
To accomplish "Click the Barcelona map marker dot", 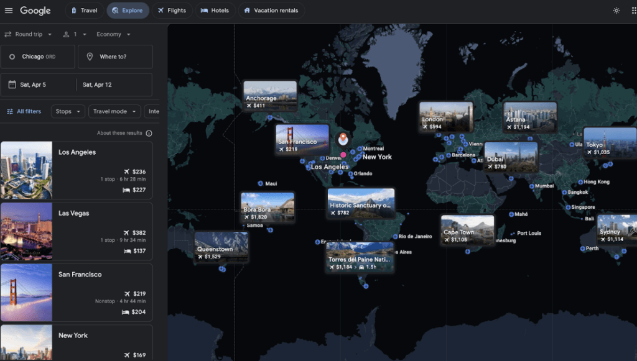I will coord(449,155).
